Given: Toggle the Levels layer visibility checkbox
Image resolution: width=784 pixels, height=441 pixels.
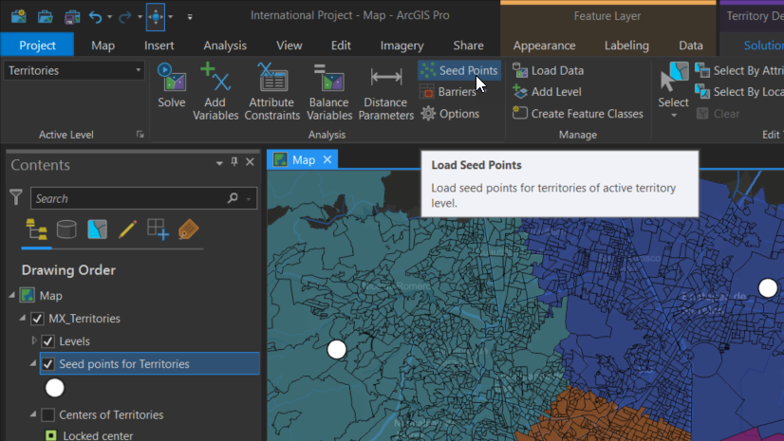Looking at the screenshot, I should point(48,341).
